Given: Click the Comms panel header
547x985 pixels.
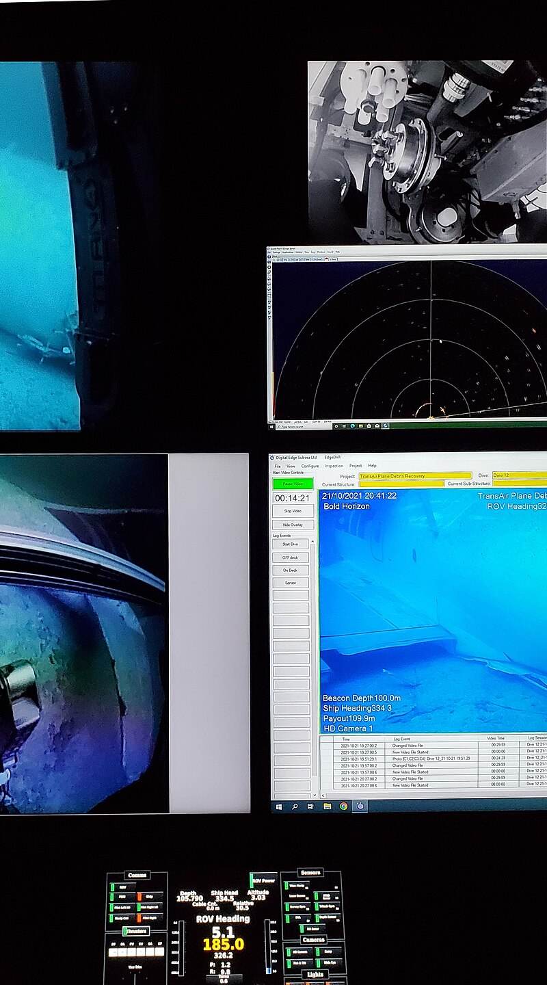Looking at the screenshot, I should [139, 876].
